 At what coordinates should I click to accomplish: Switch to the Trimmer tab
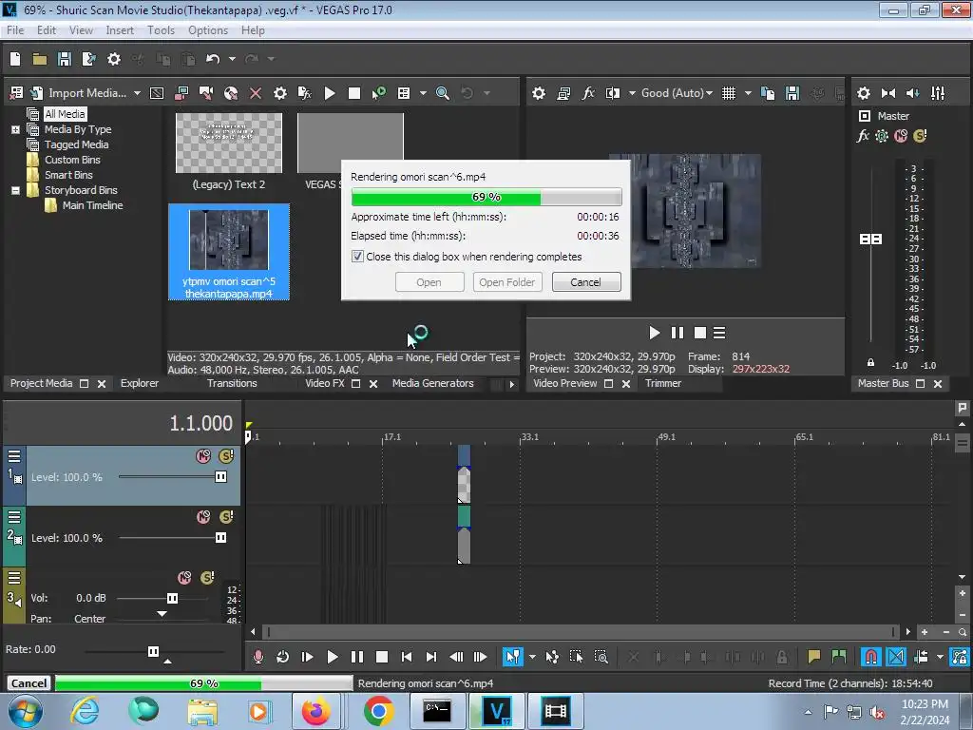(x=662, y=384)
